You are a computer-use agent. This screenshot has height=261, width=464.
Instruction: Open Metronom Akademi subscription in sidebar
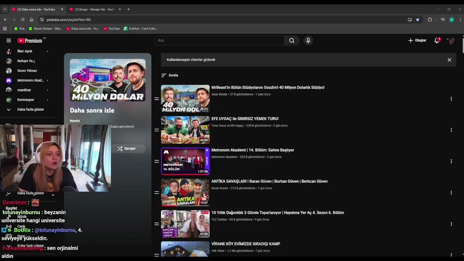tap(30, 80)
